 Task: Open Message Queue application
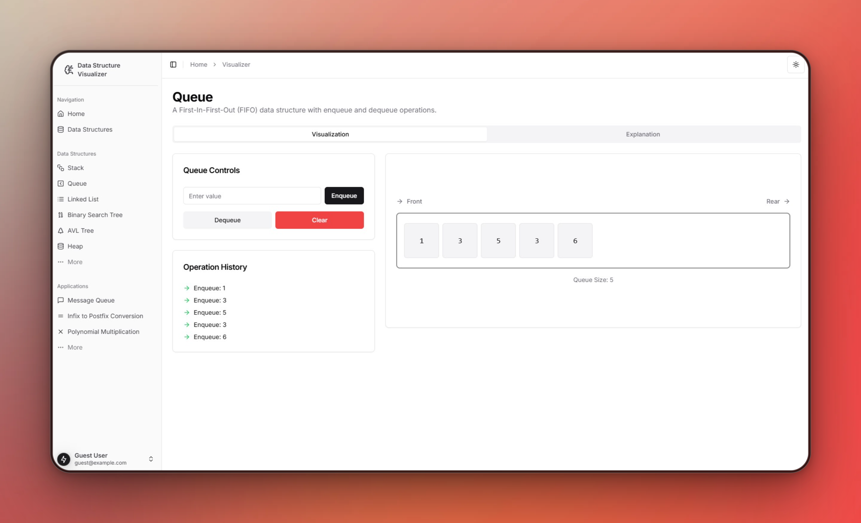[x=91, y=300]
